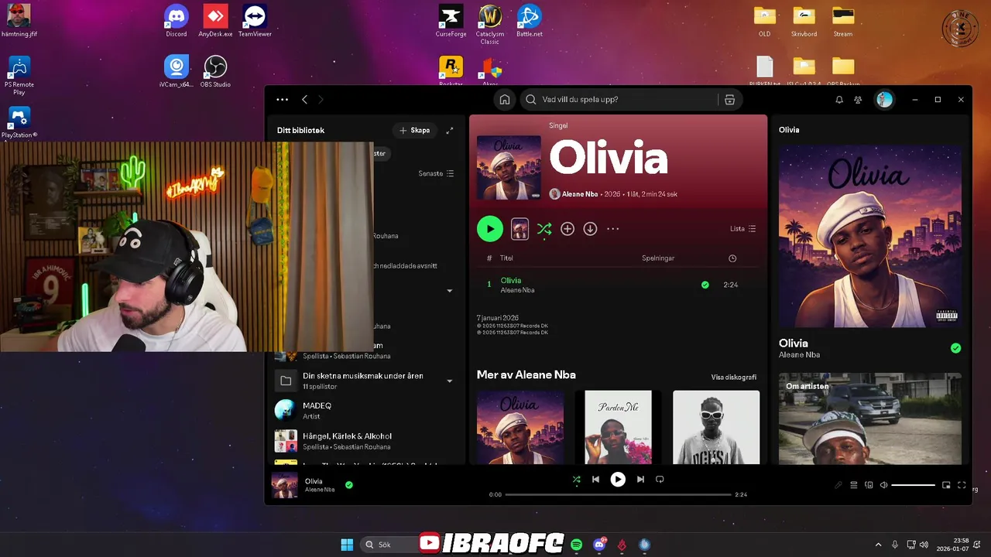This screenshot has width=991, height=557.
Task: Add Olivia to library with plus icon
Action: tap(568, 229)
